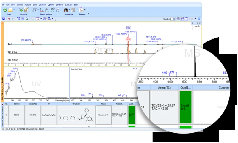Search database with the binoculars icon

click(66, 10)
